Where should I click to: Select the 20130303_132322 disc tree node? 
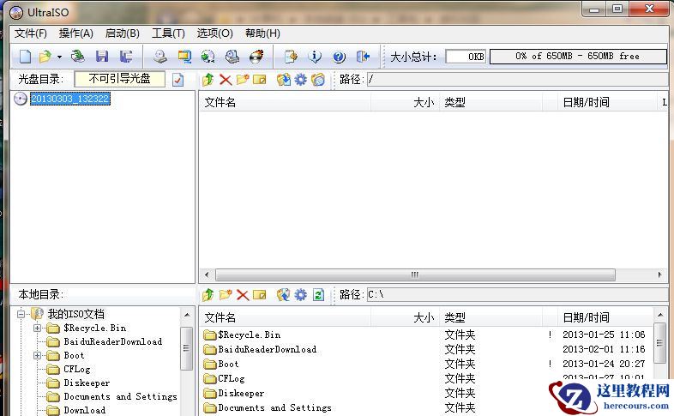tap(70, 99)
